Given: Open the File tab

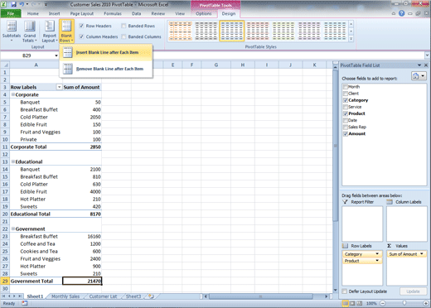Looking at the screenshot, I should tap(11, 13).
